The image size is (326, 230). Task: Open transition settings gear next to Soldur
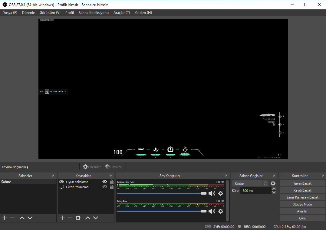click(273, 183)
